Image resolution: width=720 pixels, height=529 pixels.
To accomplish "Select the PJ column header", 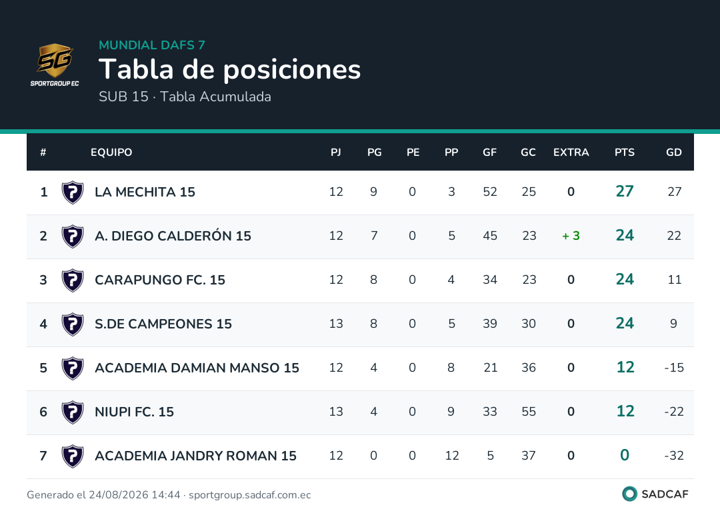I will tap(335, 153).
